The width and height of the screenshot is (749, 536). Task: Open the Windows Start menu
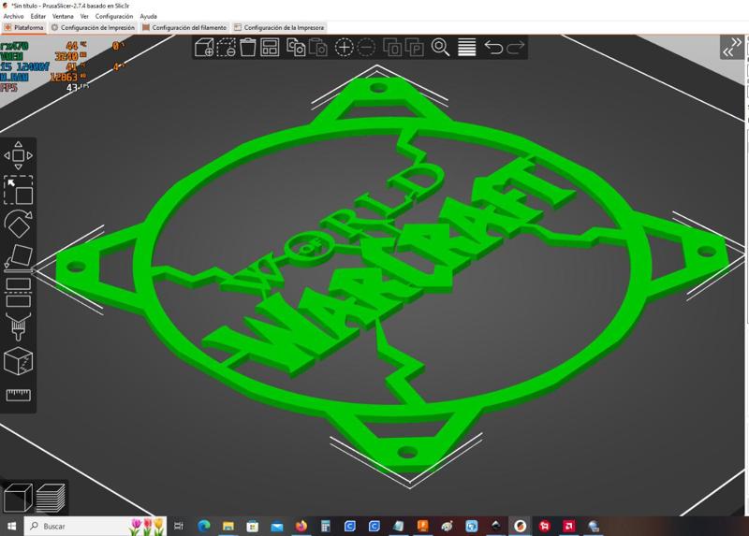click(x=11, y=526)
